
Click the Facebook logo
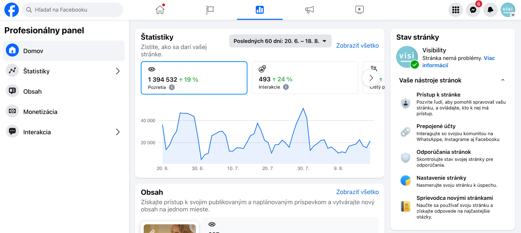point(12,10)
